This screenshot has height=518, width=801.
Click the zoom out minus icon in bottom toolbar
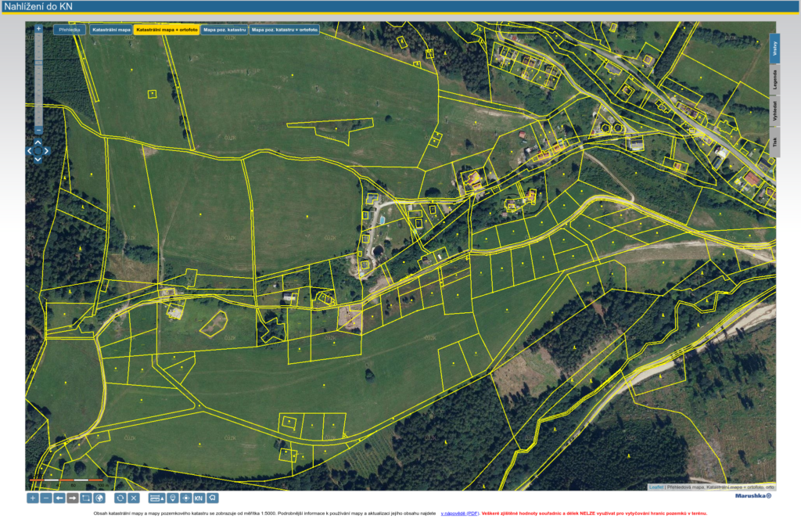coord(46,498)
